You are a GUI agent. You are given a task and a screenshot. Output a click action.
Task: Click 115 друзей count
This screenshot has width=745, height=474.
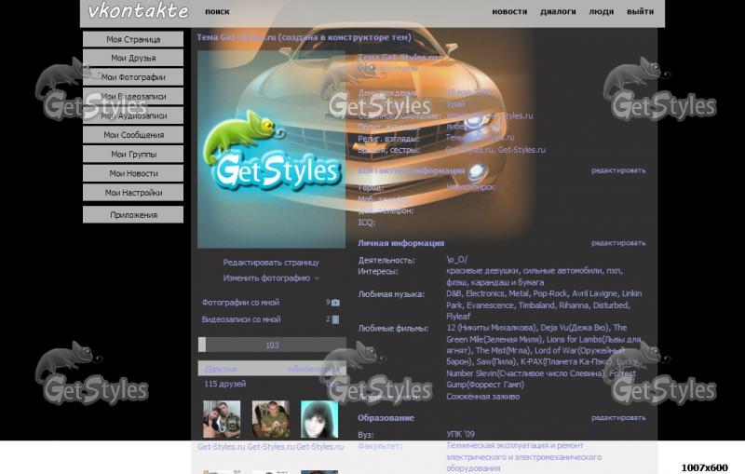pos(224,384)
